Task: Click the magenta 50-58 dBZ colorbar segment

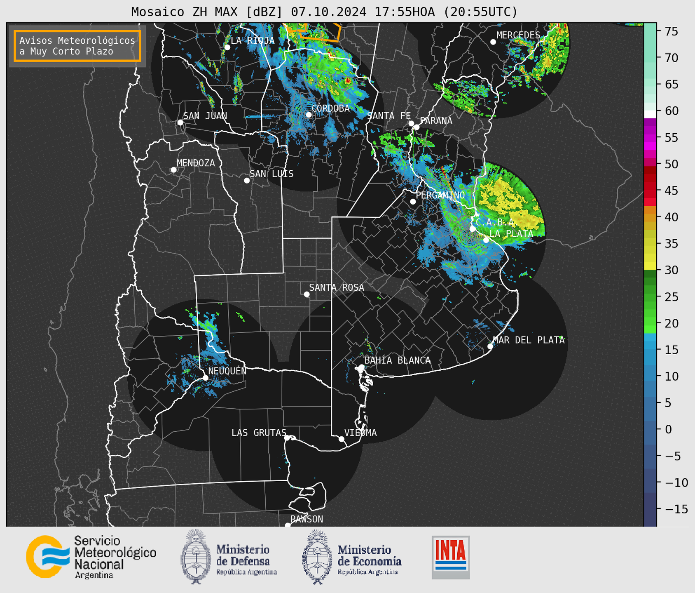Action: click(650, 142)
